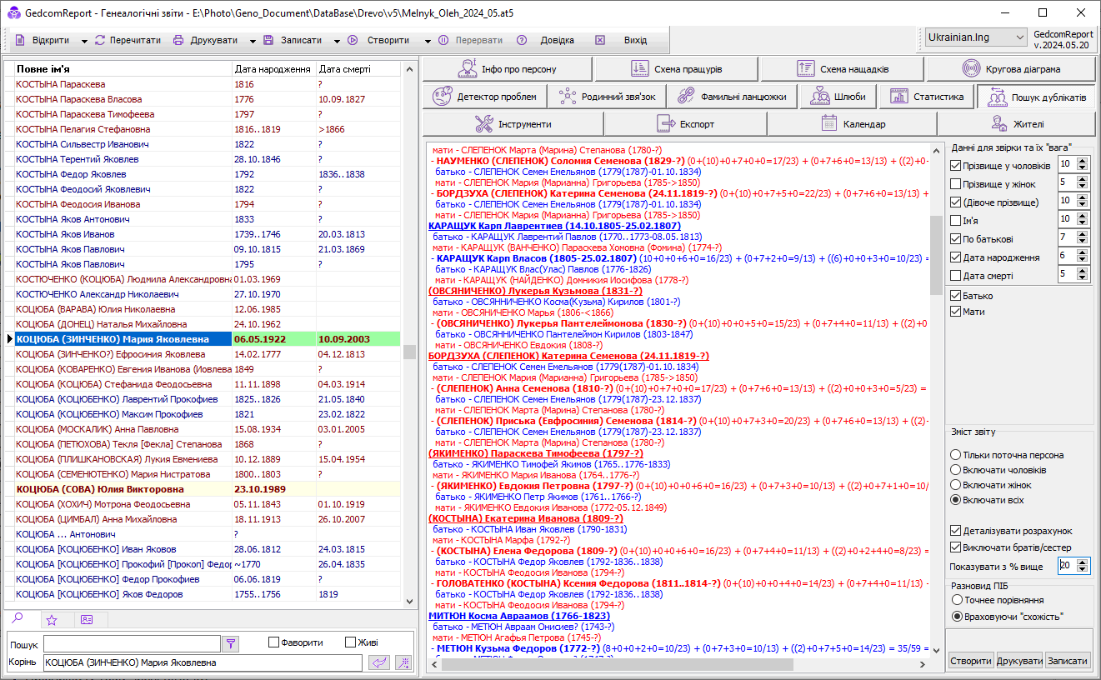Select the Тільки поточна персона radio button
The height and width of the screenshot is (680, 1101).
coord(955,456)
